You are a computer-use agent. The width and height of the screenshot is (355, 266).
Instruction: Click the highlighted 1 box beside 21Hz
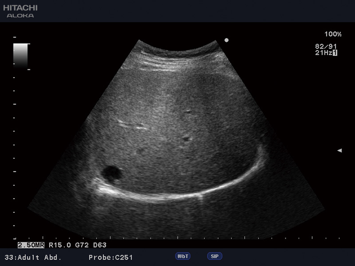coord(335,53)
